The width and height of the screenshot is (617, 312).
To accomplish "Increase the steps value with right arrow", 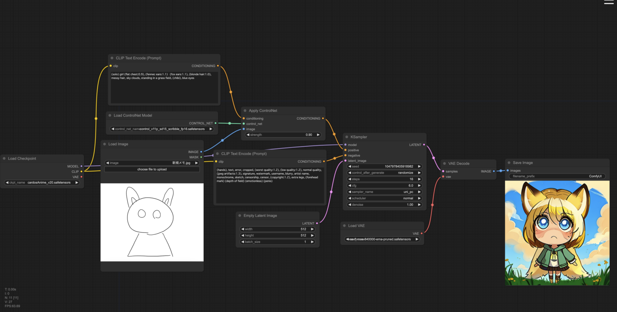I will [x=419, y=179].
